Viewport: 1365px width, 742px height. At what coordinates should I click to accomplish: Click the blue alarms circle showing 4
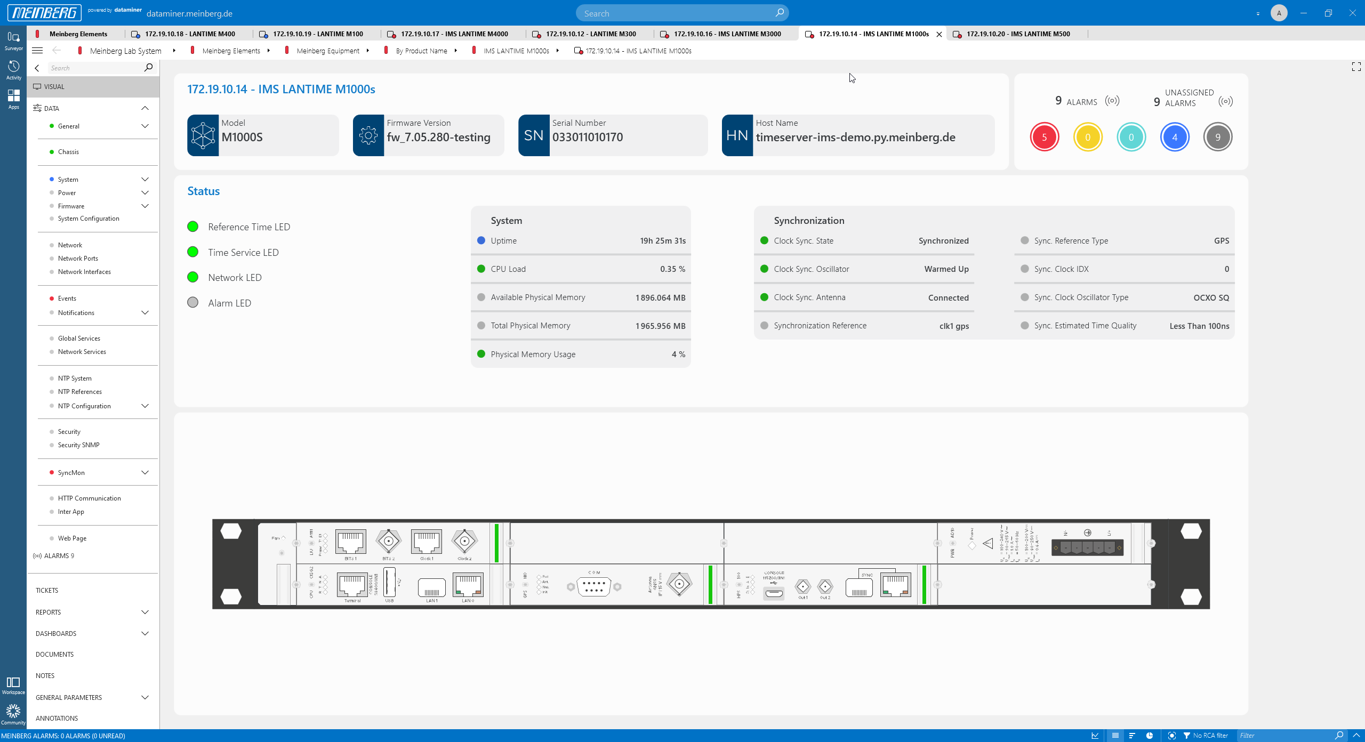coord(1174,137)
